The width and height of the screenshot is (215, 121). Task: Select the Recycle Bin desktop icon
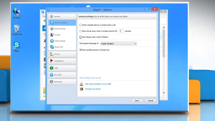click(16, 30)
